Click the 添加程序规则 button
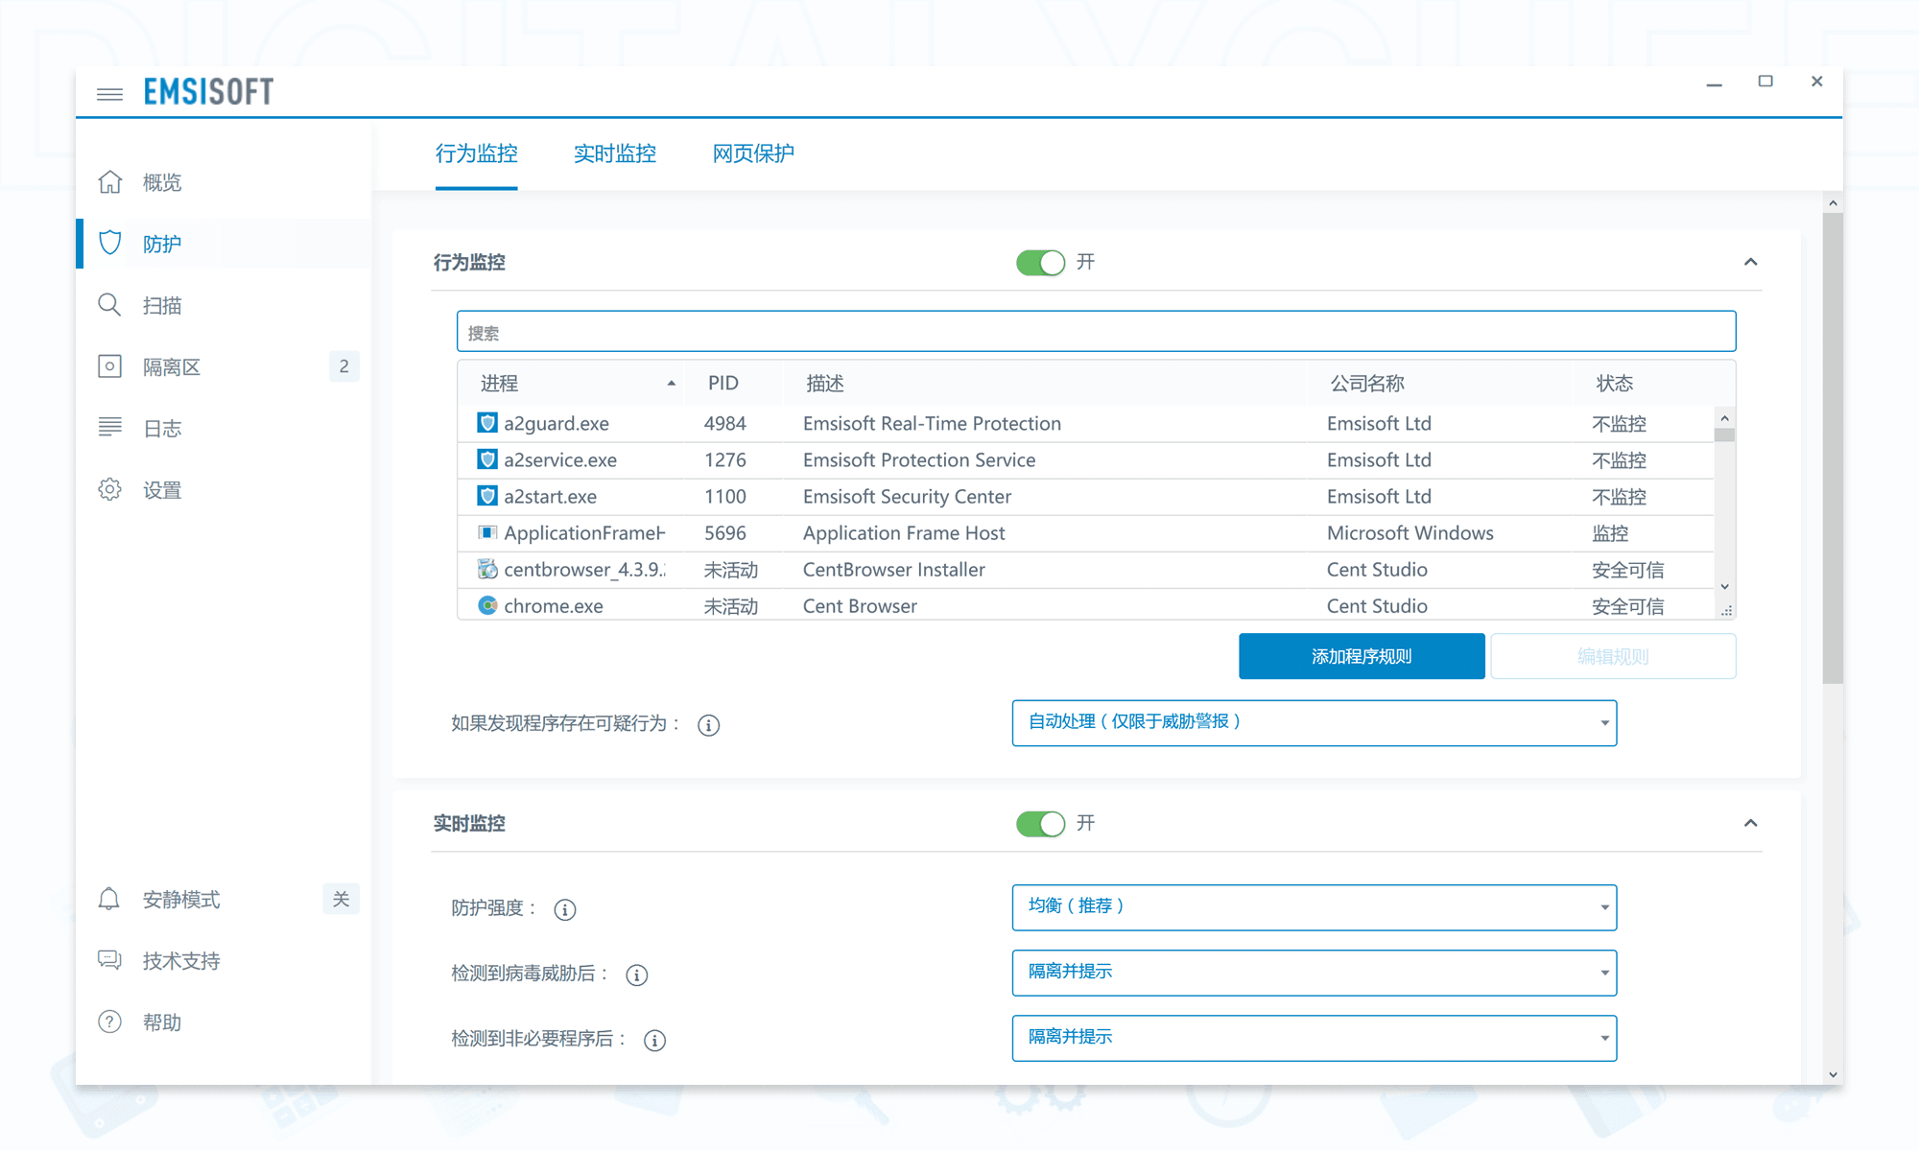 point(1361,656)
